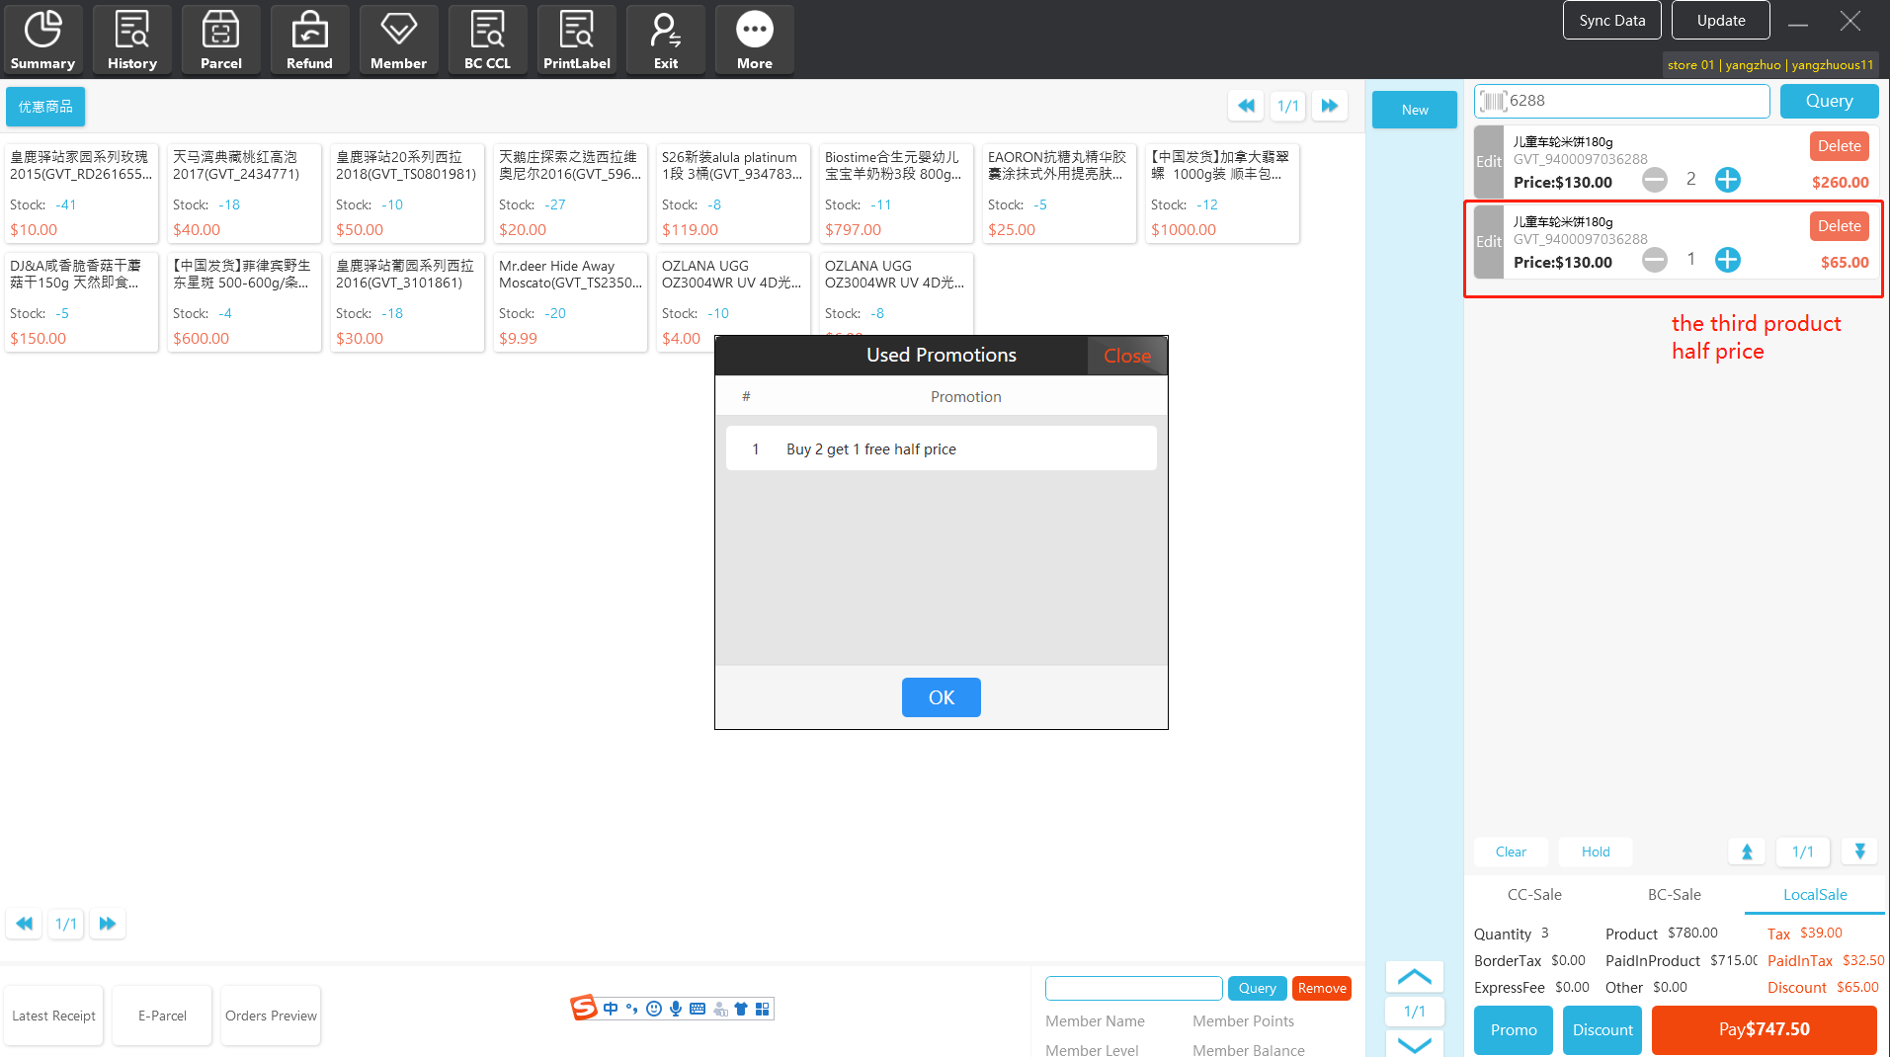Image resolution: width=1890 pixels, height=1057 pixels.
Task: Open the PrintLabel tool
Action: 576,40
